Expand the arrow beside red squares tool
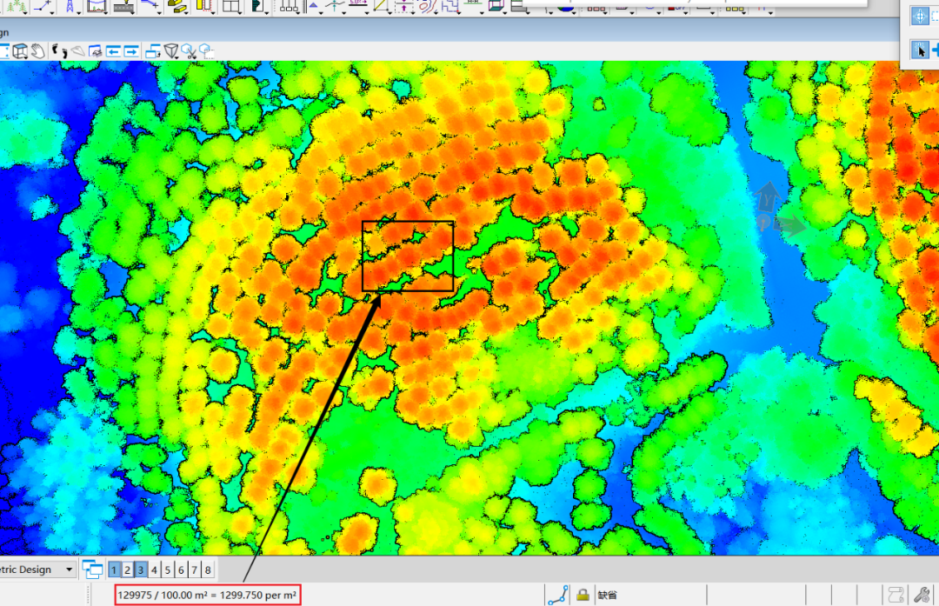 pos(605,12)
